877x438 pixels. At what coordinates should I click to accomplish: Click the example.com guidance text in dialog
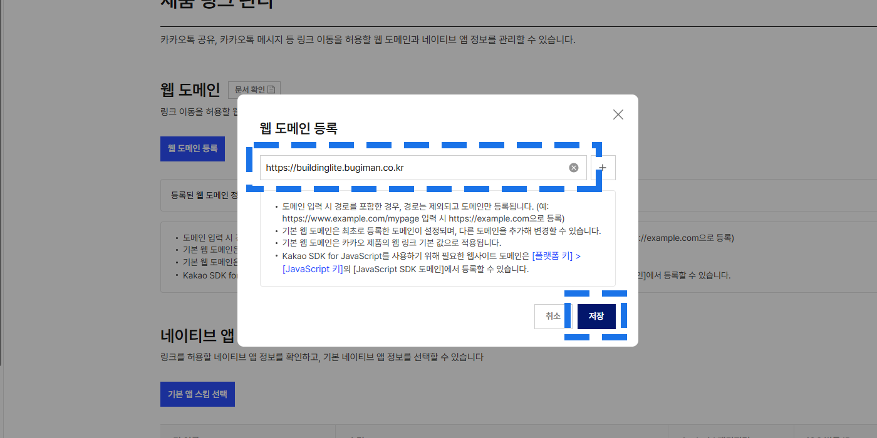tap(423, 218)
